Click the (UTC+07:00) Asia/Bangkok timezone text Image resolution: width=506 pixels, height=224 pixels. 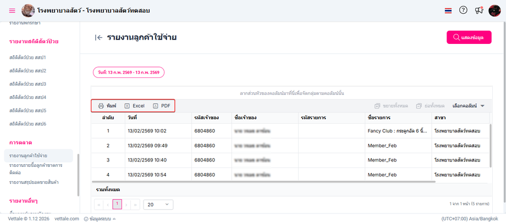point(470,219)
